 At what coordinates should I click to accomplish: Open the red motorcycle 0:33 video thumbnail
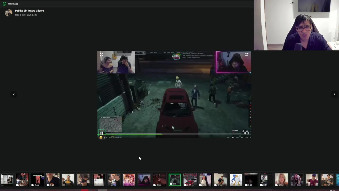(190, 180)
